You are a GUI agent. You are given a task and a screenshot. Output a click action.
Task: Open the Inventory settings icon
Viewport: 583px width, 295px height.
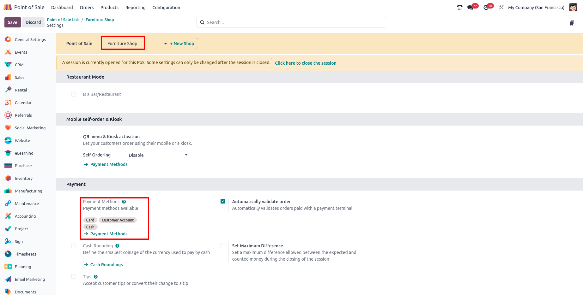tap(8, 178)
